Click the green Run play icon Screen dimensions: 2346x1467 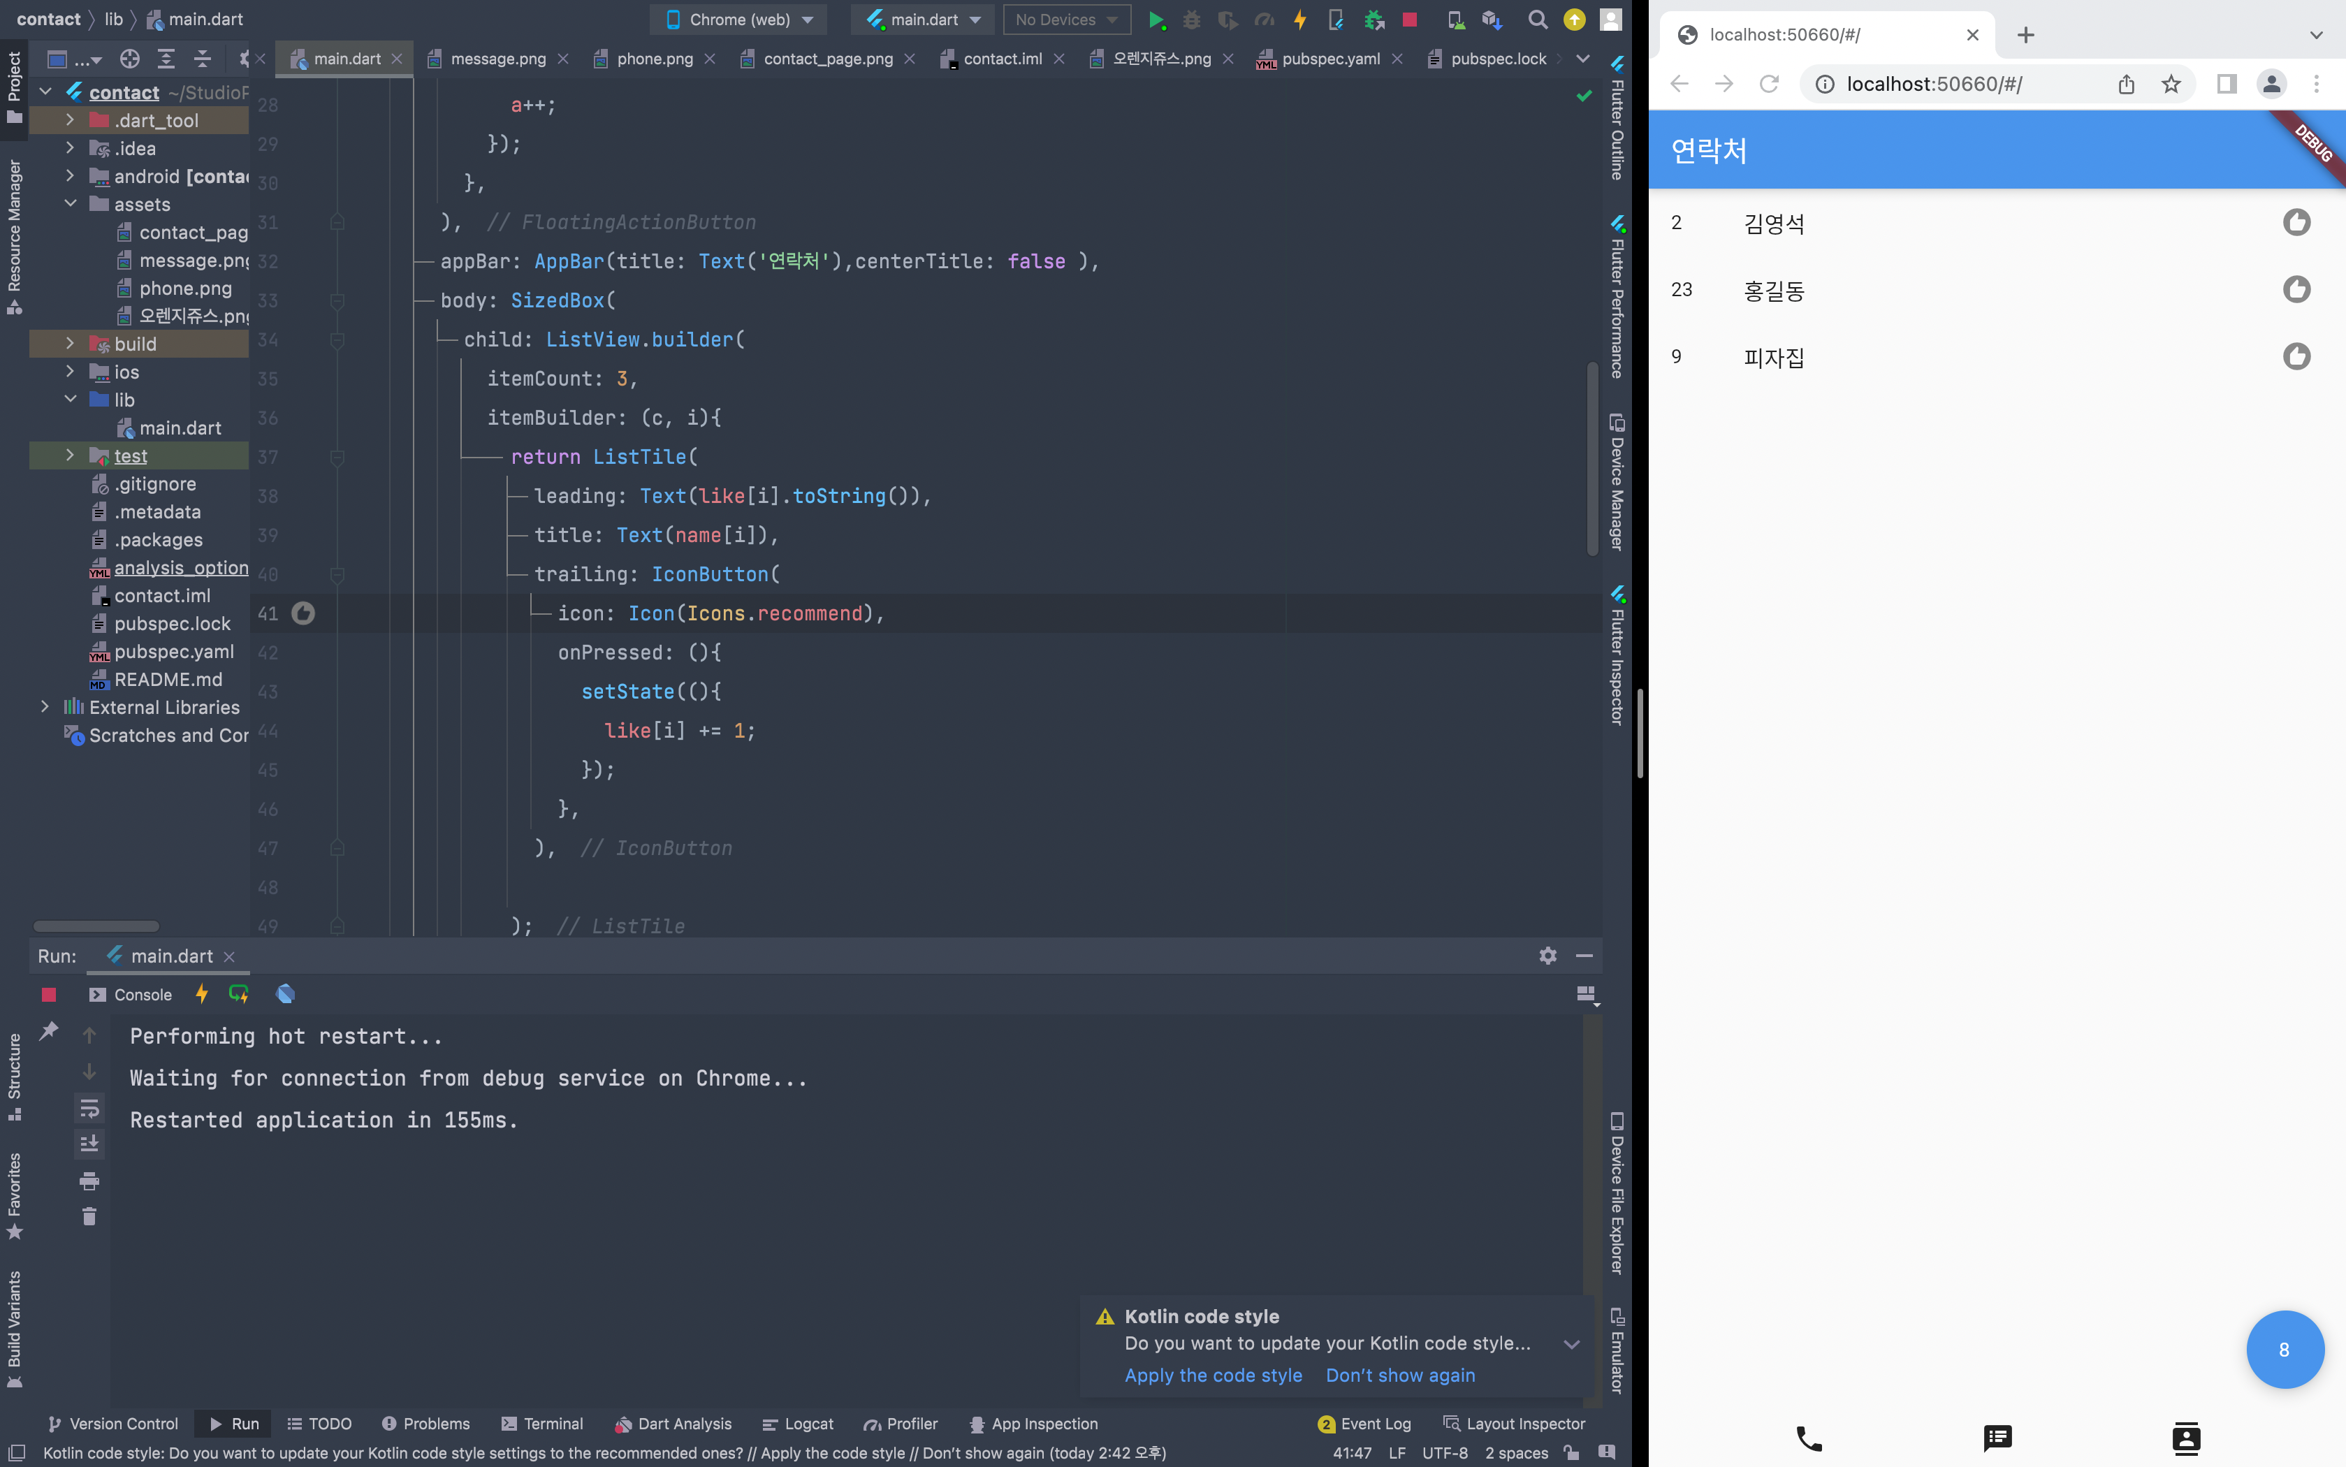[1156, 20]
